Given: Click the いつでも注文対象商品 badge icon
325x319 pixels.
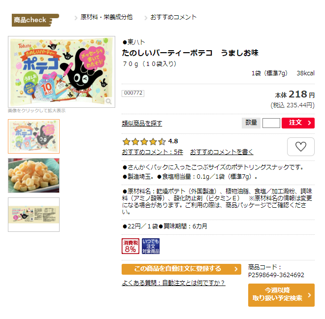Looking at the screenshot, I should pyautogui.click(x=151, y=246).
